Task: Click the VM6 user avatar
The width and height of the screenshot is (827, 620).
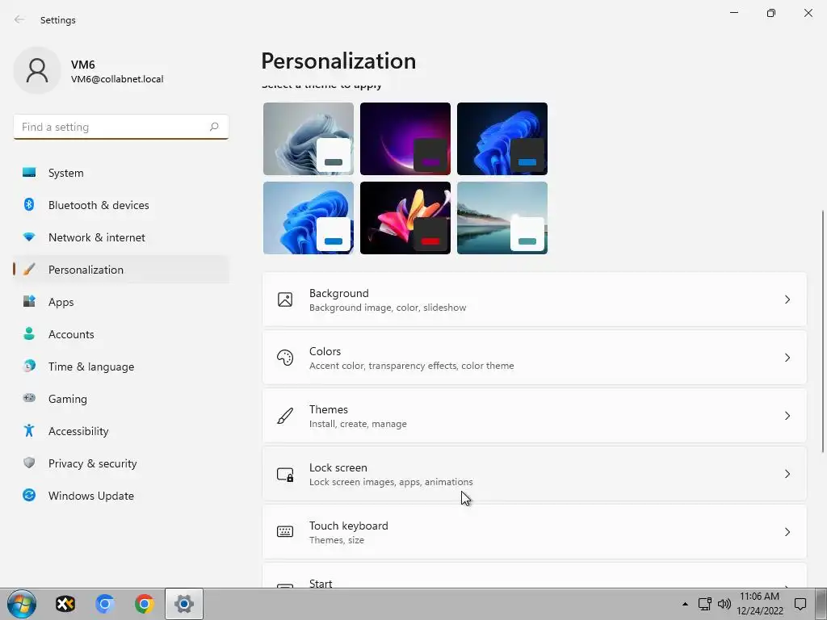Action: click(37, 70)
